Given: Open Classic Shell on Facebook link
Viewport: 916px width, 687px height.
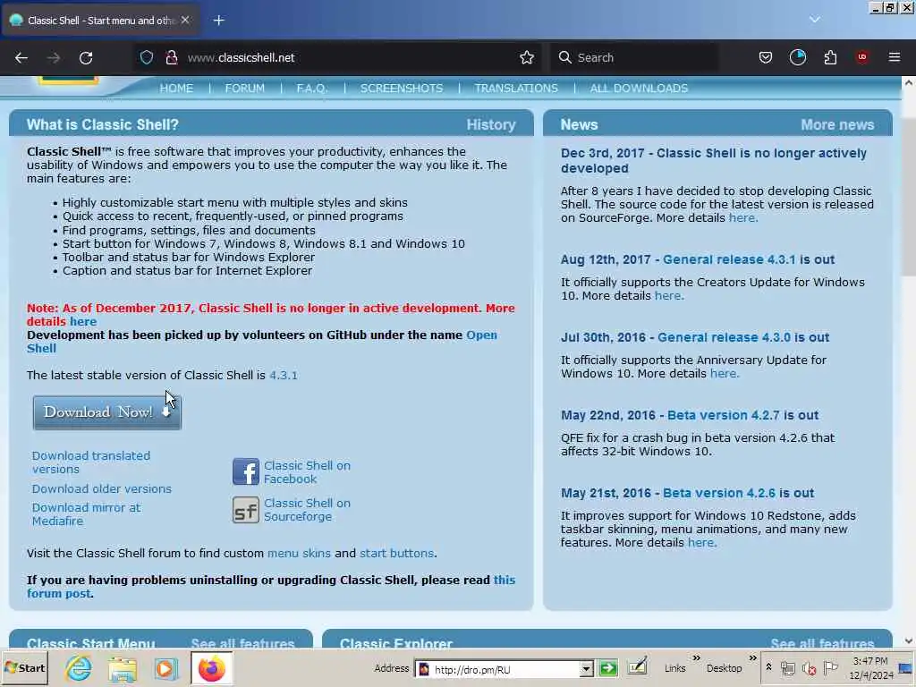Looking at the screenshot, I should coord(308,472).
